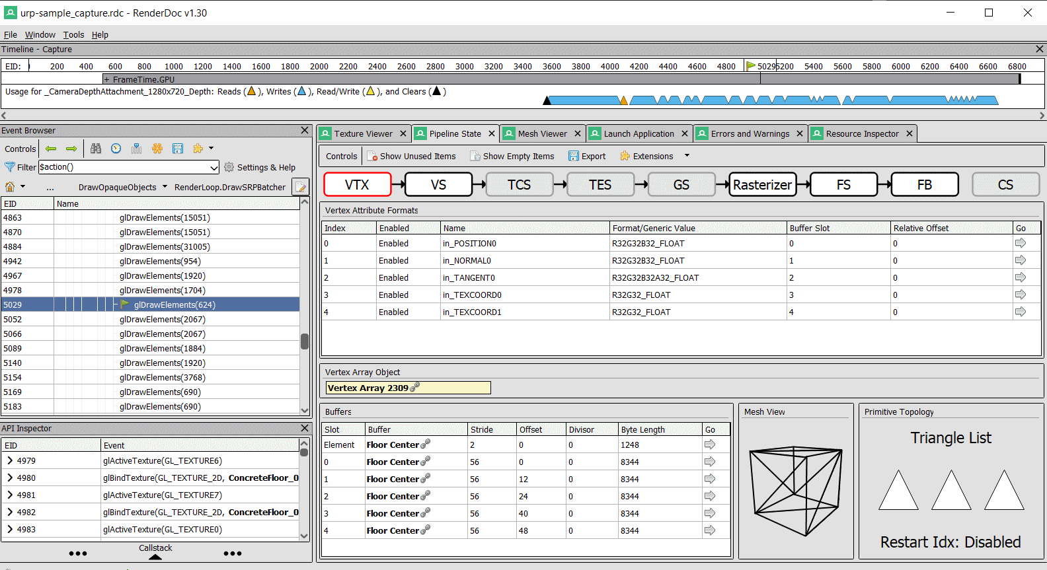This screenshot has height=570, width=1047.
Task: Go to in_POSITION0 attribute via arrow icon
Action: (x=1021, y=243)
